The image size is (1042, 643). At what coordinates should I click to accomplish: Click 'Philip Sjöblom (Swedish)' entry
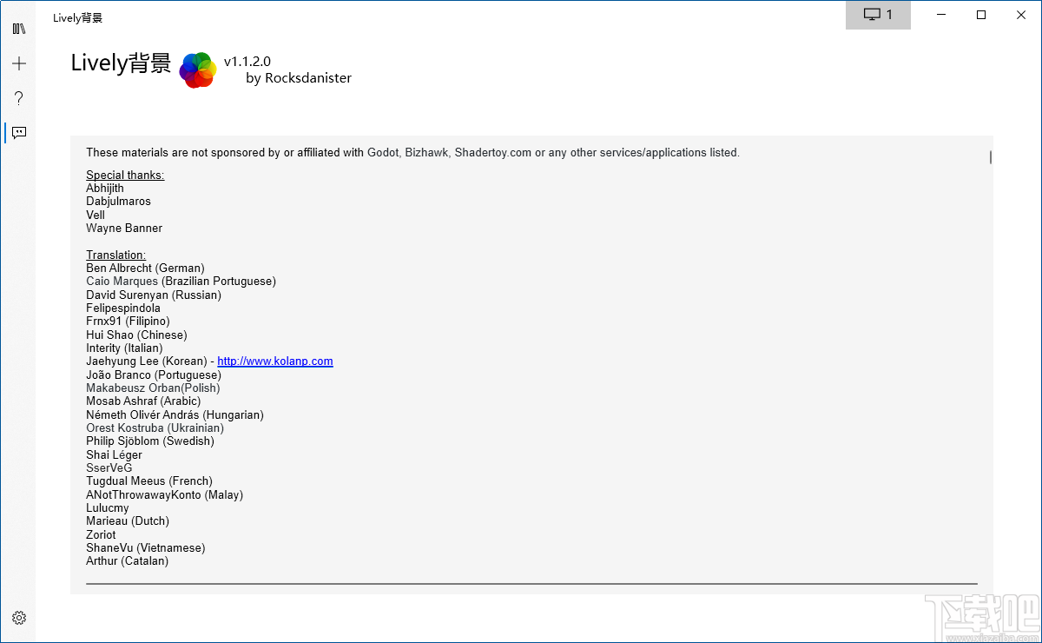150,441
